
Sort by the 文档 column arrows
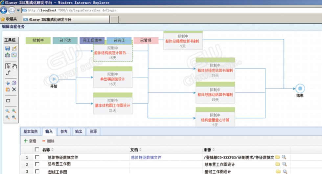click(141, 150)
